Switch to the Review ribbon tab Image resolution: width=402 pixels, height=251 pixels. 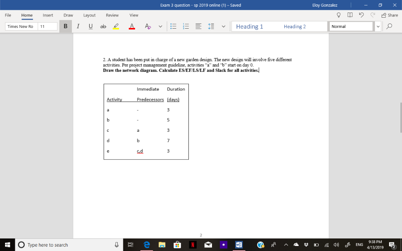(x=112, y=15)
